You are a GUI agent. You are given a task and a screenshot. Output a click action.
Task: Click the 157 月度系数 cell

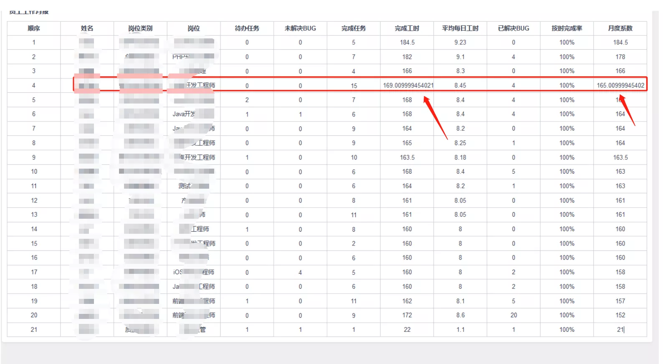(x=620, y=301)
